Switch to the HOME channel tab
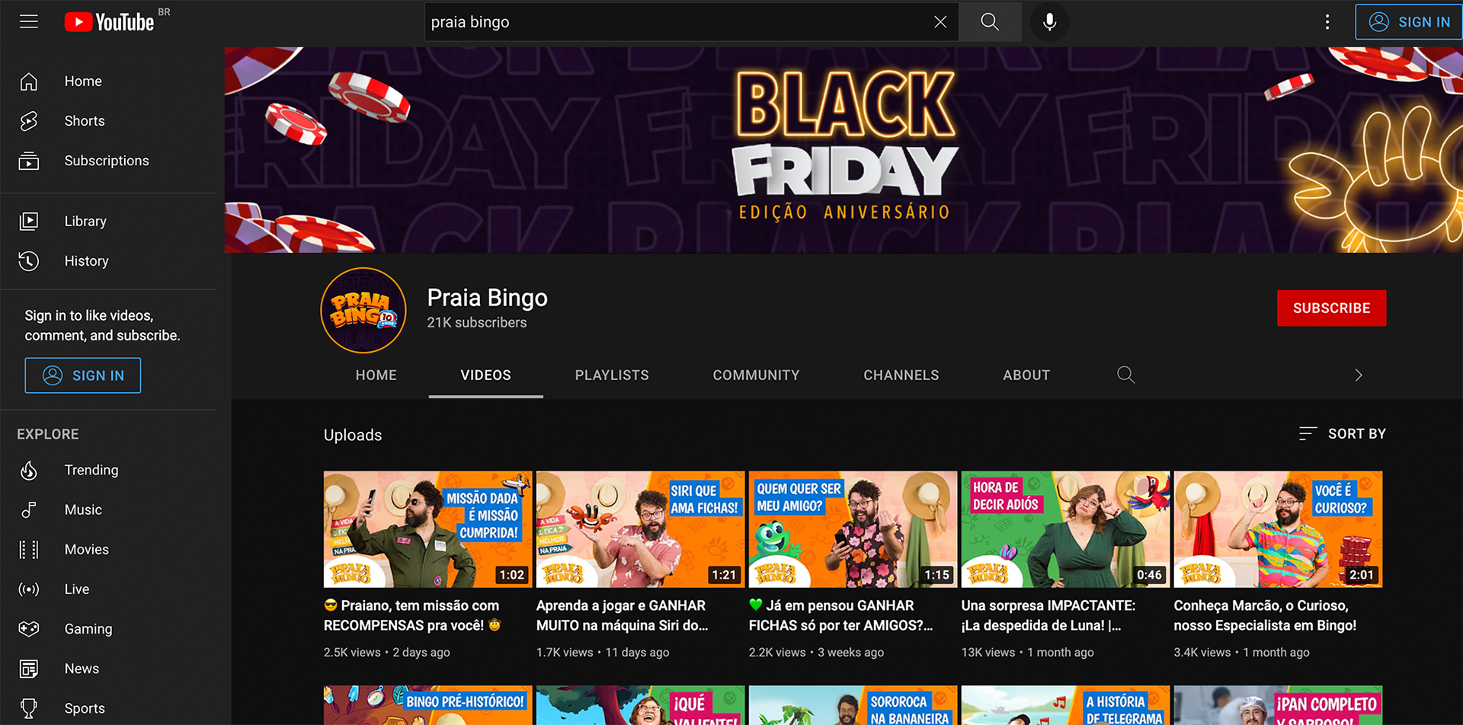 click(376, 375)
